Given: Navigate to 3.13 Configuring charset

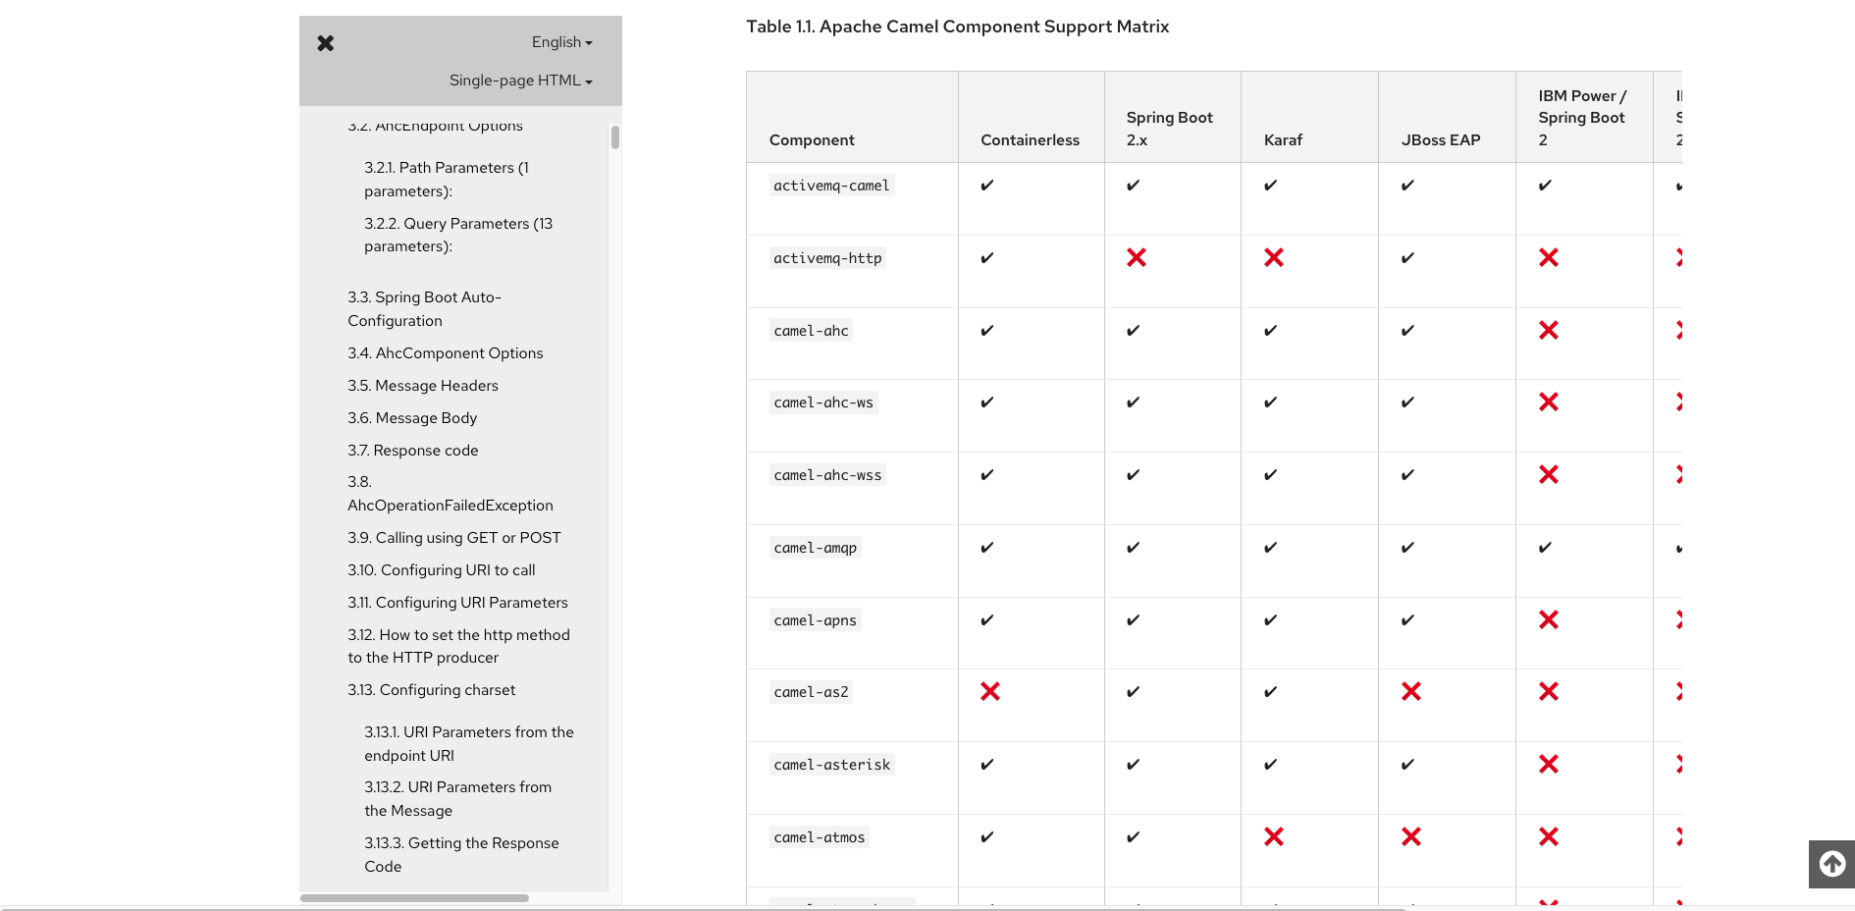Looking at the screenshot, I should [x=431, y=690].
